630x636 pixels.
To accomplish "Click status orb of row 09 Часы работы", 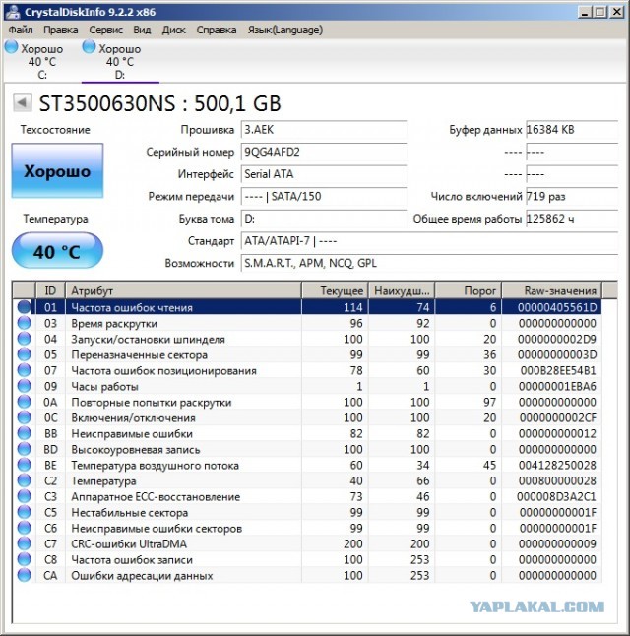I will click(x=24, y=386).
